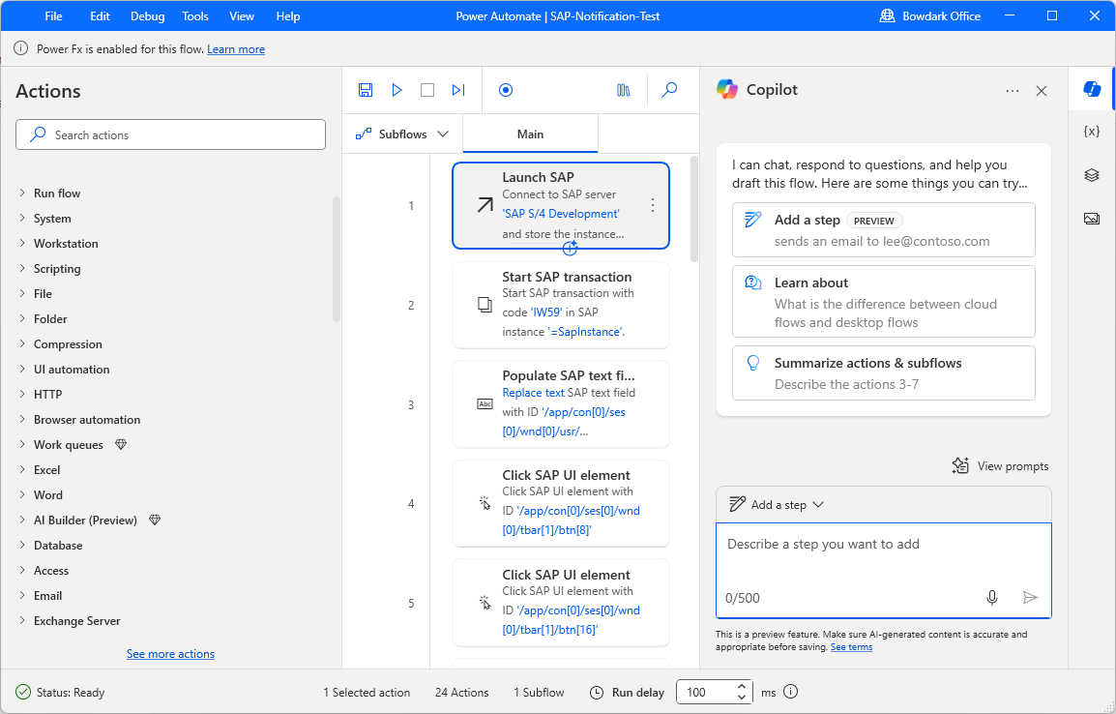Select the Populate SAP text field action

pos(561,404)
